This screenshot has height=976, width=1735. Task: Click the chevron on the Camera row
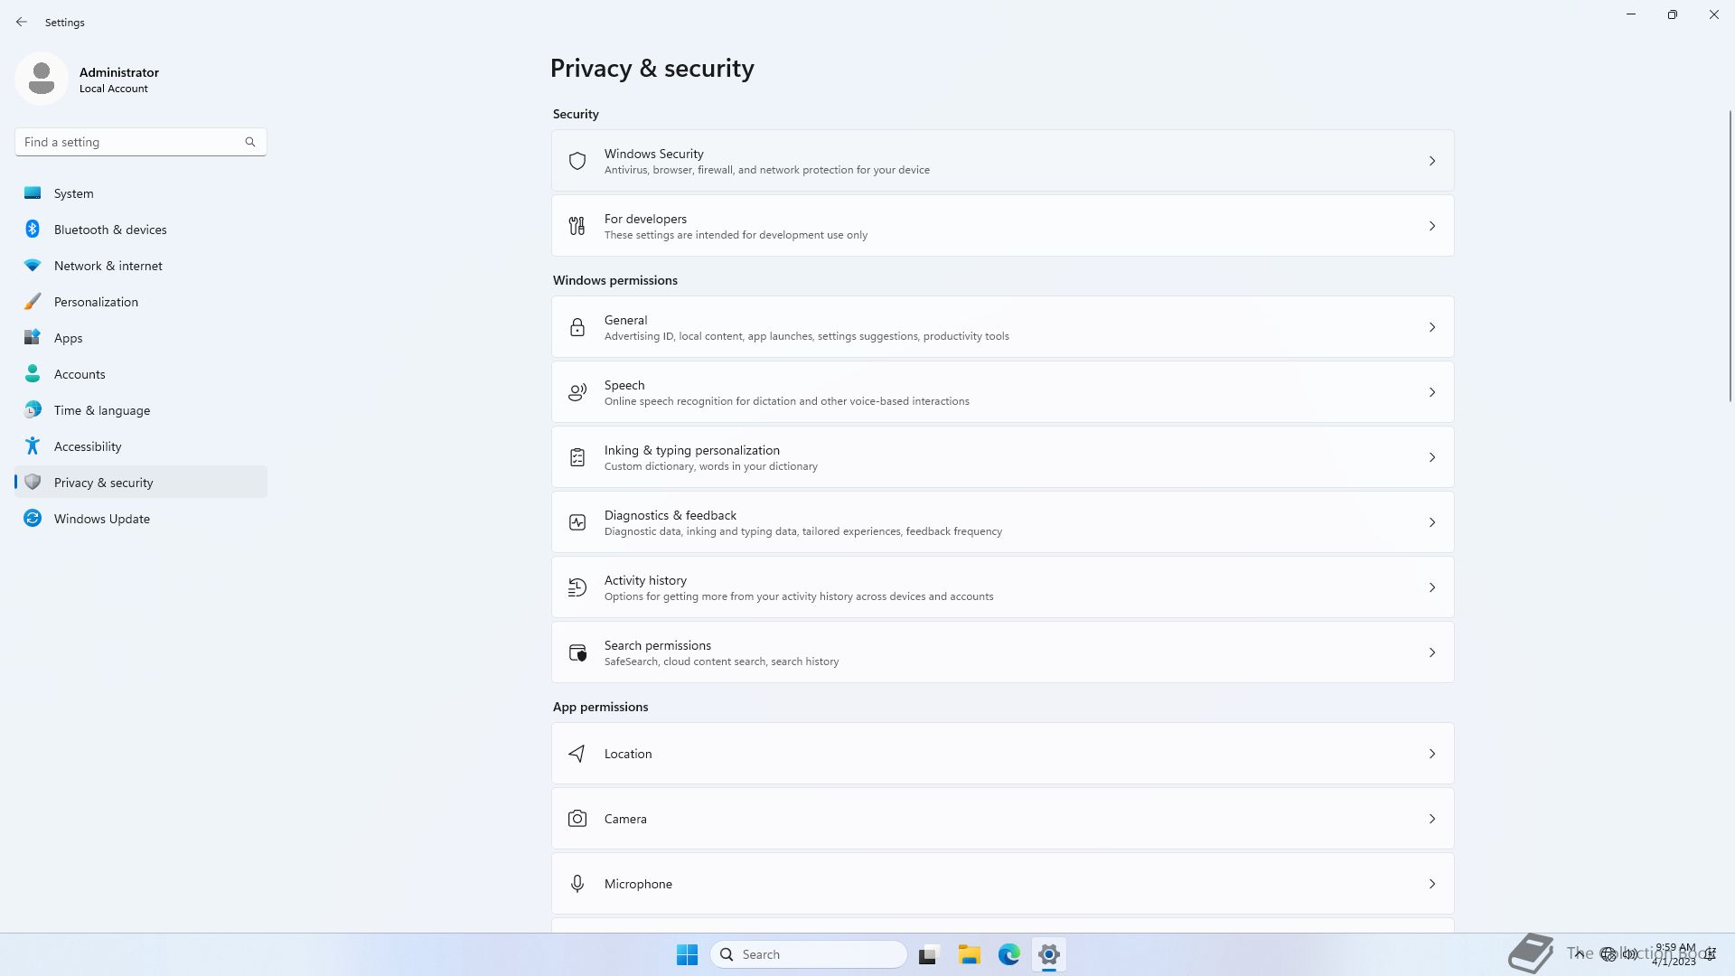1432,819
